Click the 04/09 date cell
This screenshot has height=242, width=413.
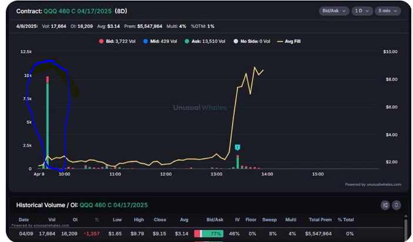tap(26, 234)
